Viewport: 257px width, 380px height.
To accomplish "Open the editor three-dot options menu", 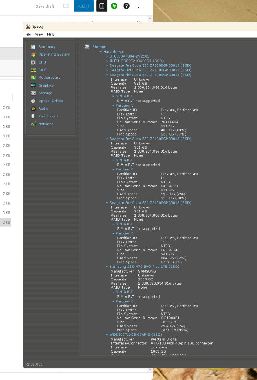I will [x=138, y=6].
